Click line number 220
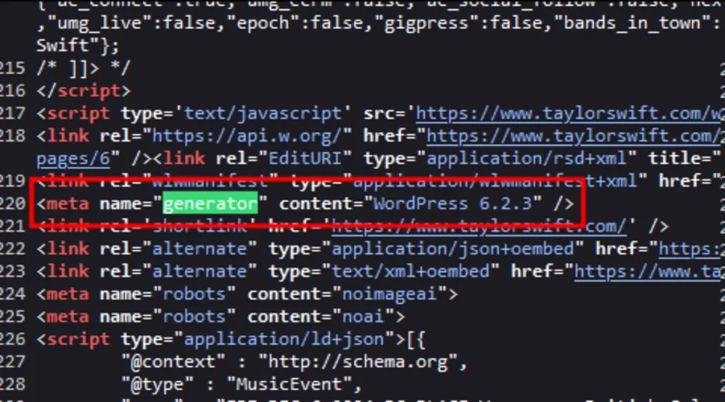Image resolution: width=725 pixels, height=402 pixels. point(13,204)
